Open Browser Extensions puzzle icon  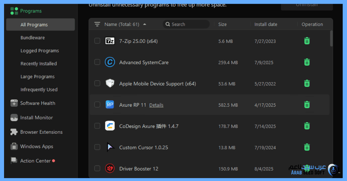coord(14,132)
